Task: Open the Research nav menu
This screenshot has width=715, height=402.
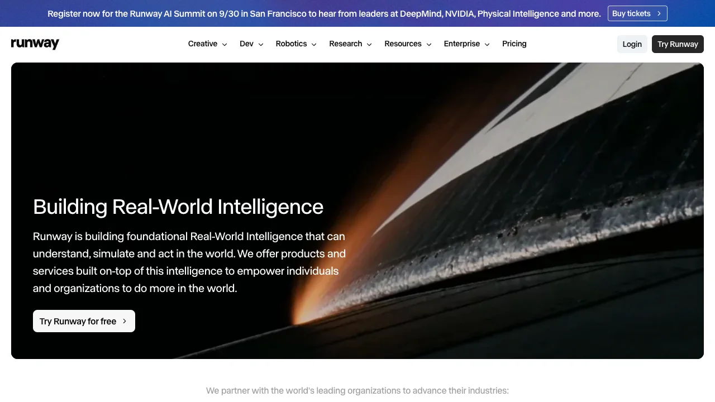Action: pyautogui.click(x=351, y=44)
